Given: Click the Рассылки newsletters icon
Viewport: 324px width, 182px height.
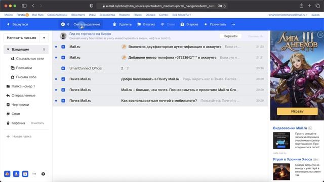Looking at the screenshot, I should [x=13, y=68].
